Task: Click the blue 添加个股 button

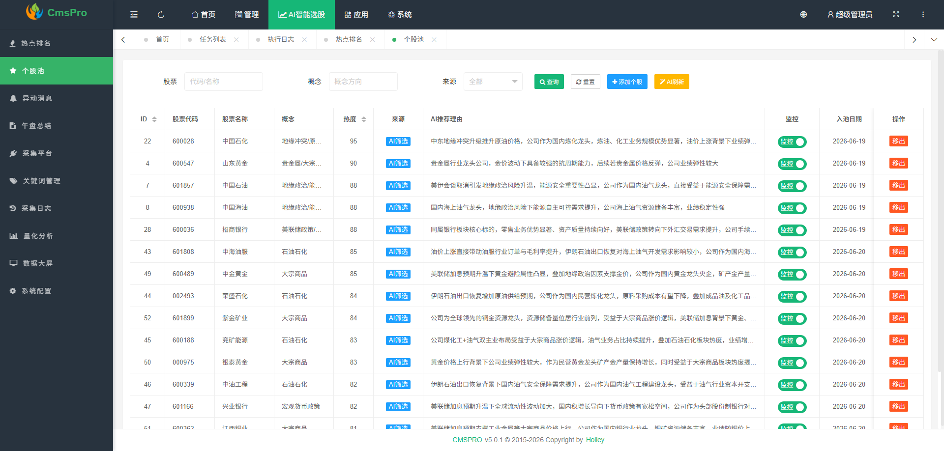Action: [x=627, y=82]
